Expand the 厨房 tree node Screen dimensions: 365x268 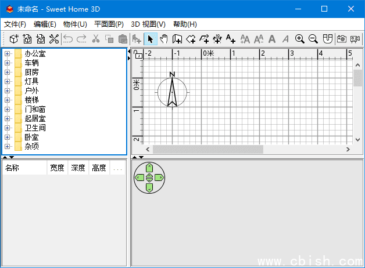pos(8,72)
